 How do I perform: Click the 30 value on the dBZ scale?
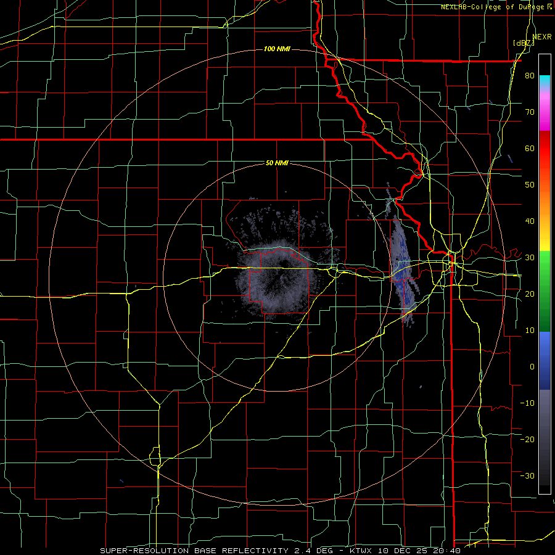coord(530,258)
